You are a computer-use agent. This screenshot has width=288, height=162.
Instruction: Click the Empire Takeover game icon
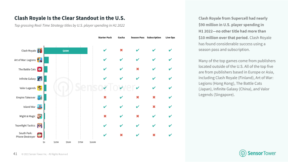point(40,97)
